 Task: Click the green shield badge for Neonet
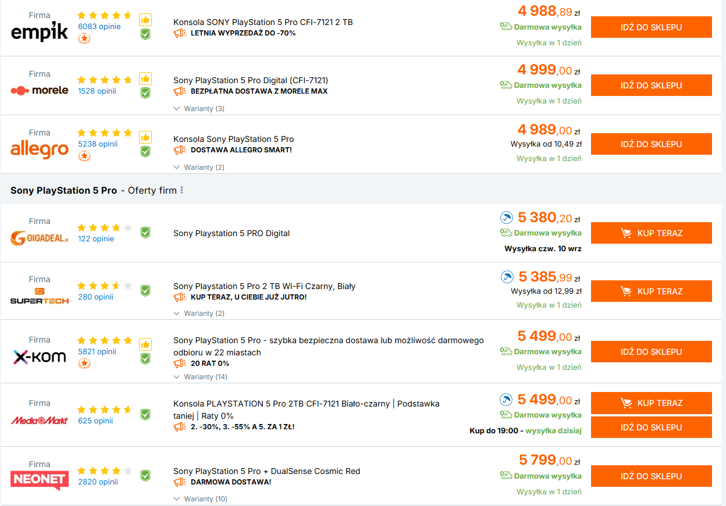pyautogui.click(x=145, y=476)
